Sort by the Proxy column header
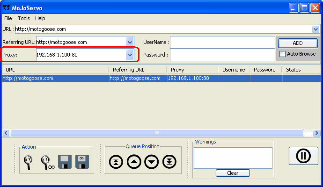This screenshot has height=187, width=323. (192, 70)
